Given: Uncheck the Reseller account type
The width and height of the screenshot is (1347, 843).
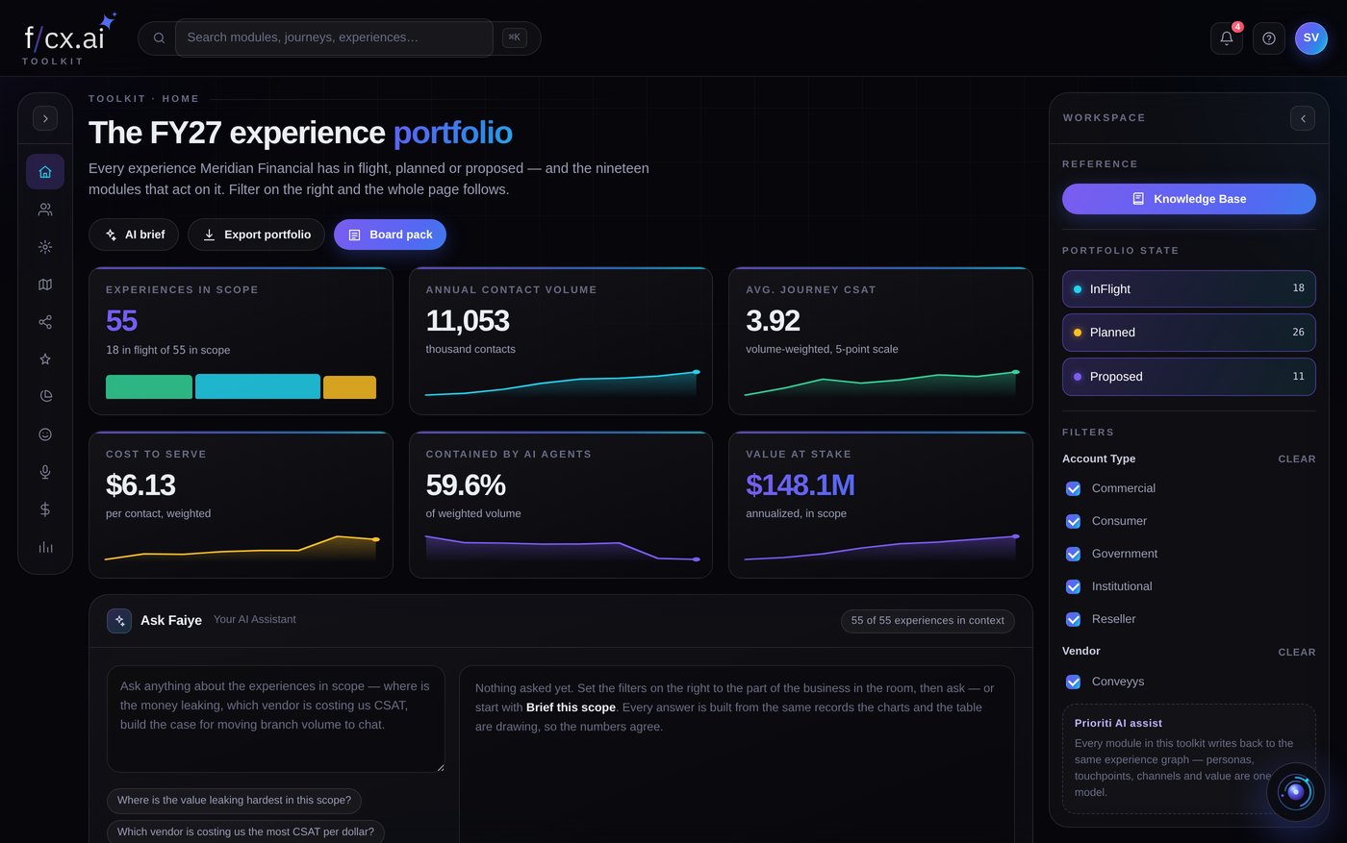Looking at the screenshot, I should point(1074,619).
